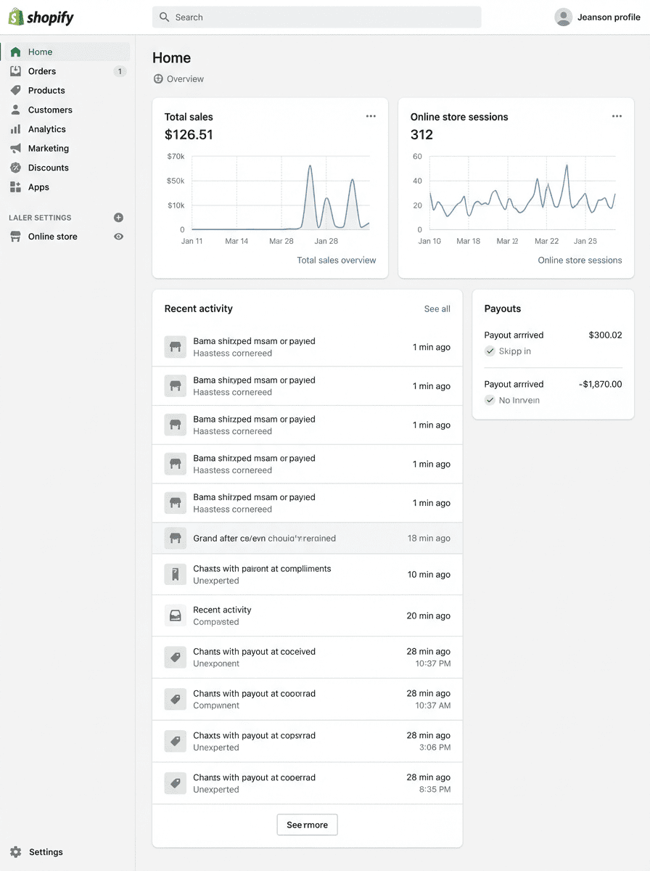Click tag icon of 3:06 PM activity

click(175, 741)
